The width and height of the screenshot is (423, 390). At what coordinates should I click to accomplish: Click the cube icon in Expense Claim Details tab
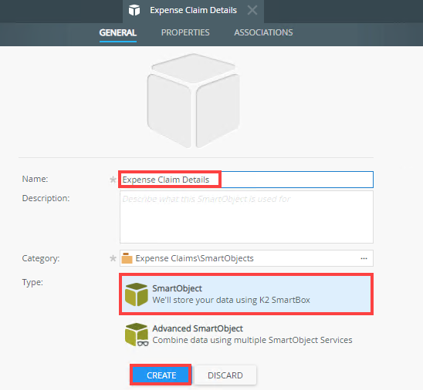134,10
